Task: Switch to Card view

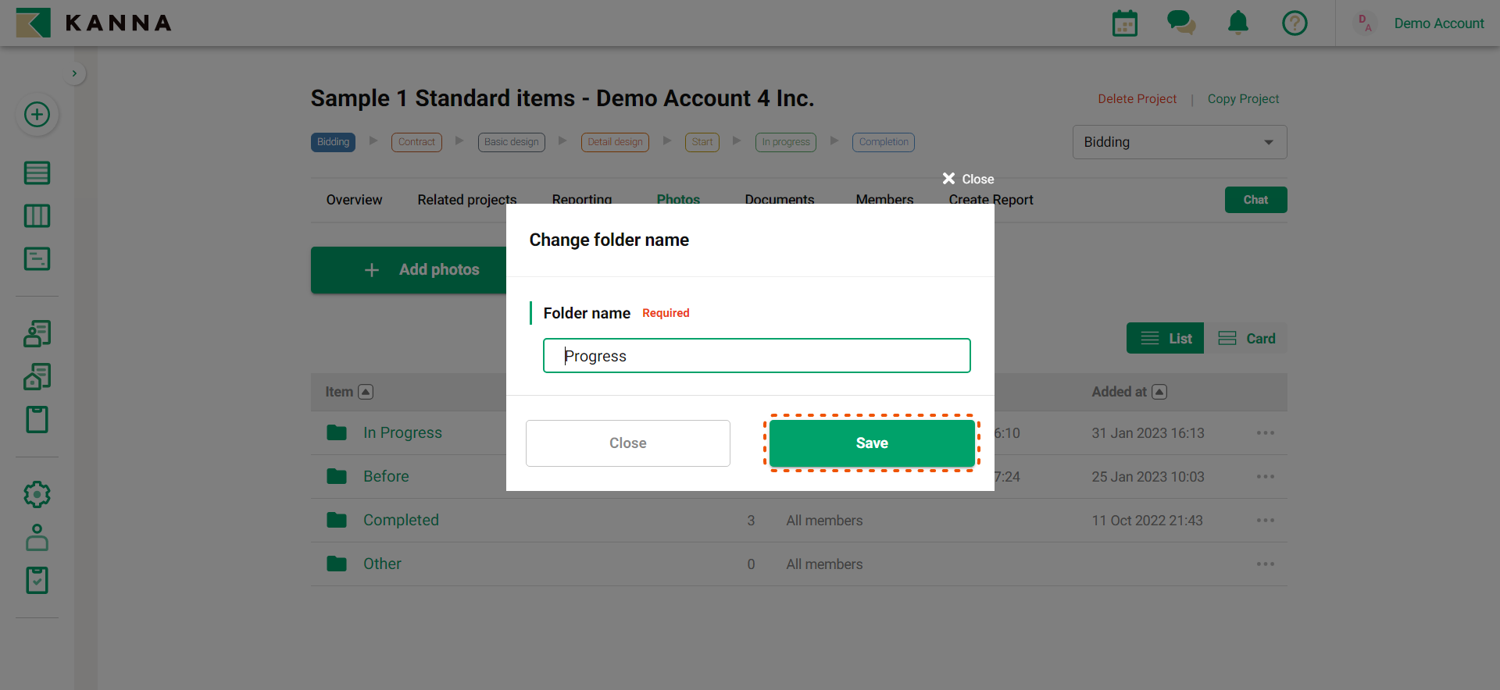Action: point(1247,339)
